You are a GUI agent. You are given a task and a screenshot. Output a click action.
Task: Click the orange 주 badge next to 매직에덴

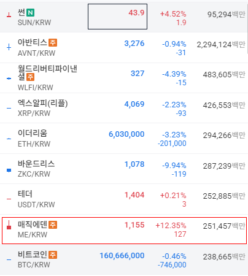click(53, 224)
